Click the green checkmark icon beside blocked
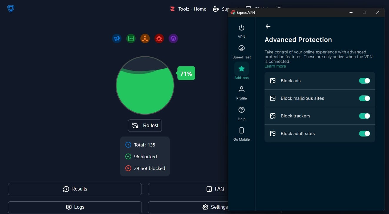The image size is (389, 214). point(128,156)
